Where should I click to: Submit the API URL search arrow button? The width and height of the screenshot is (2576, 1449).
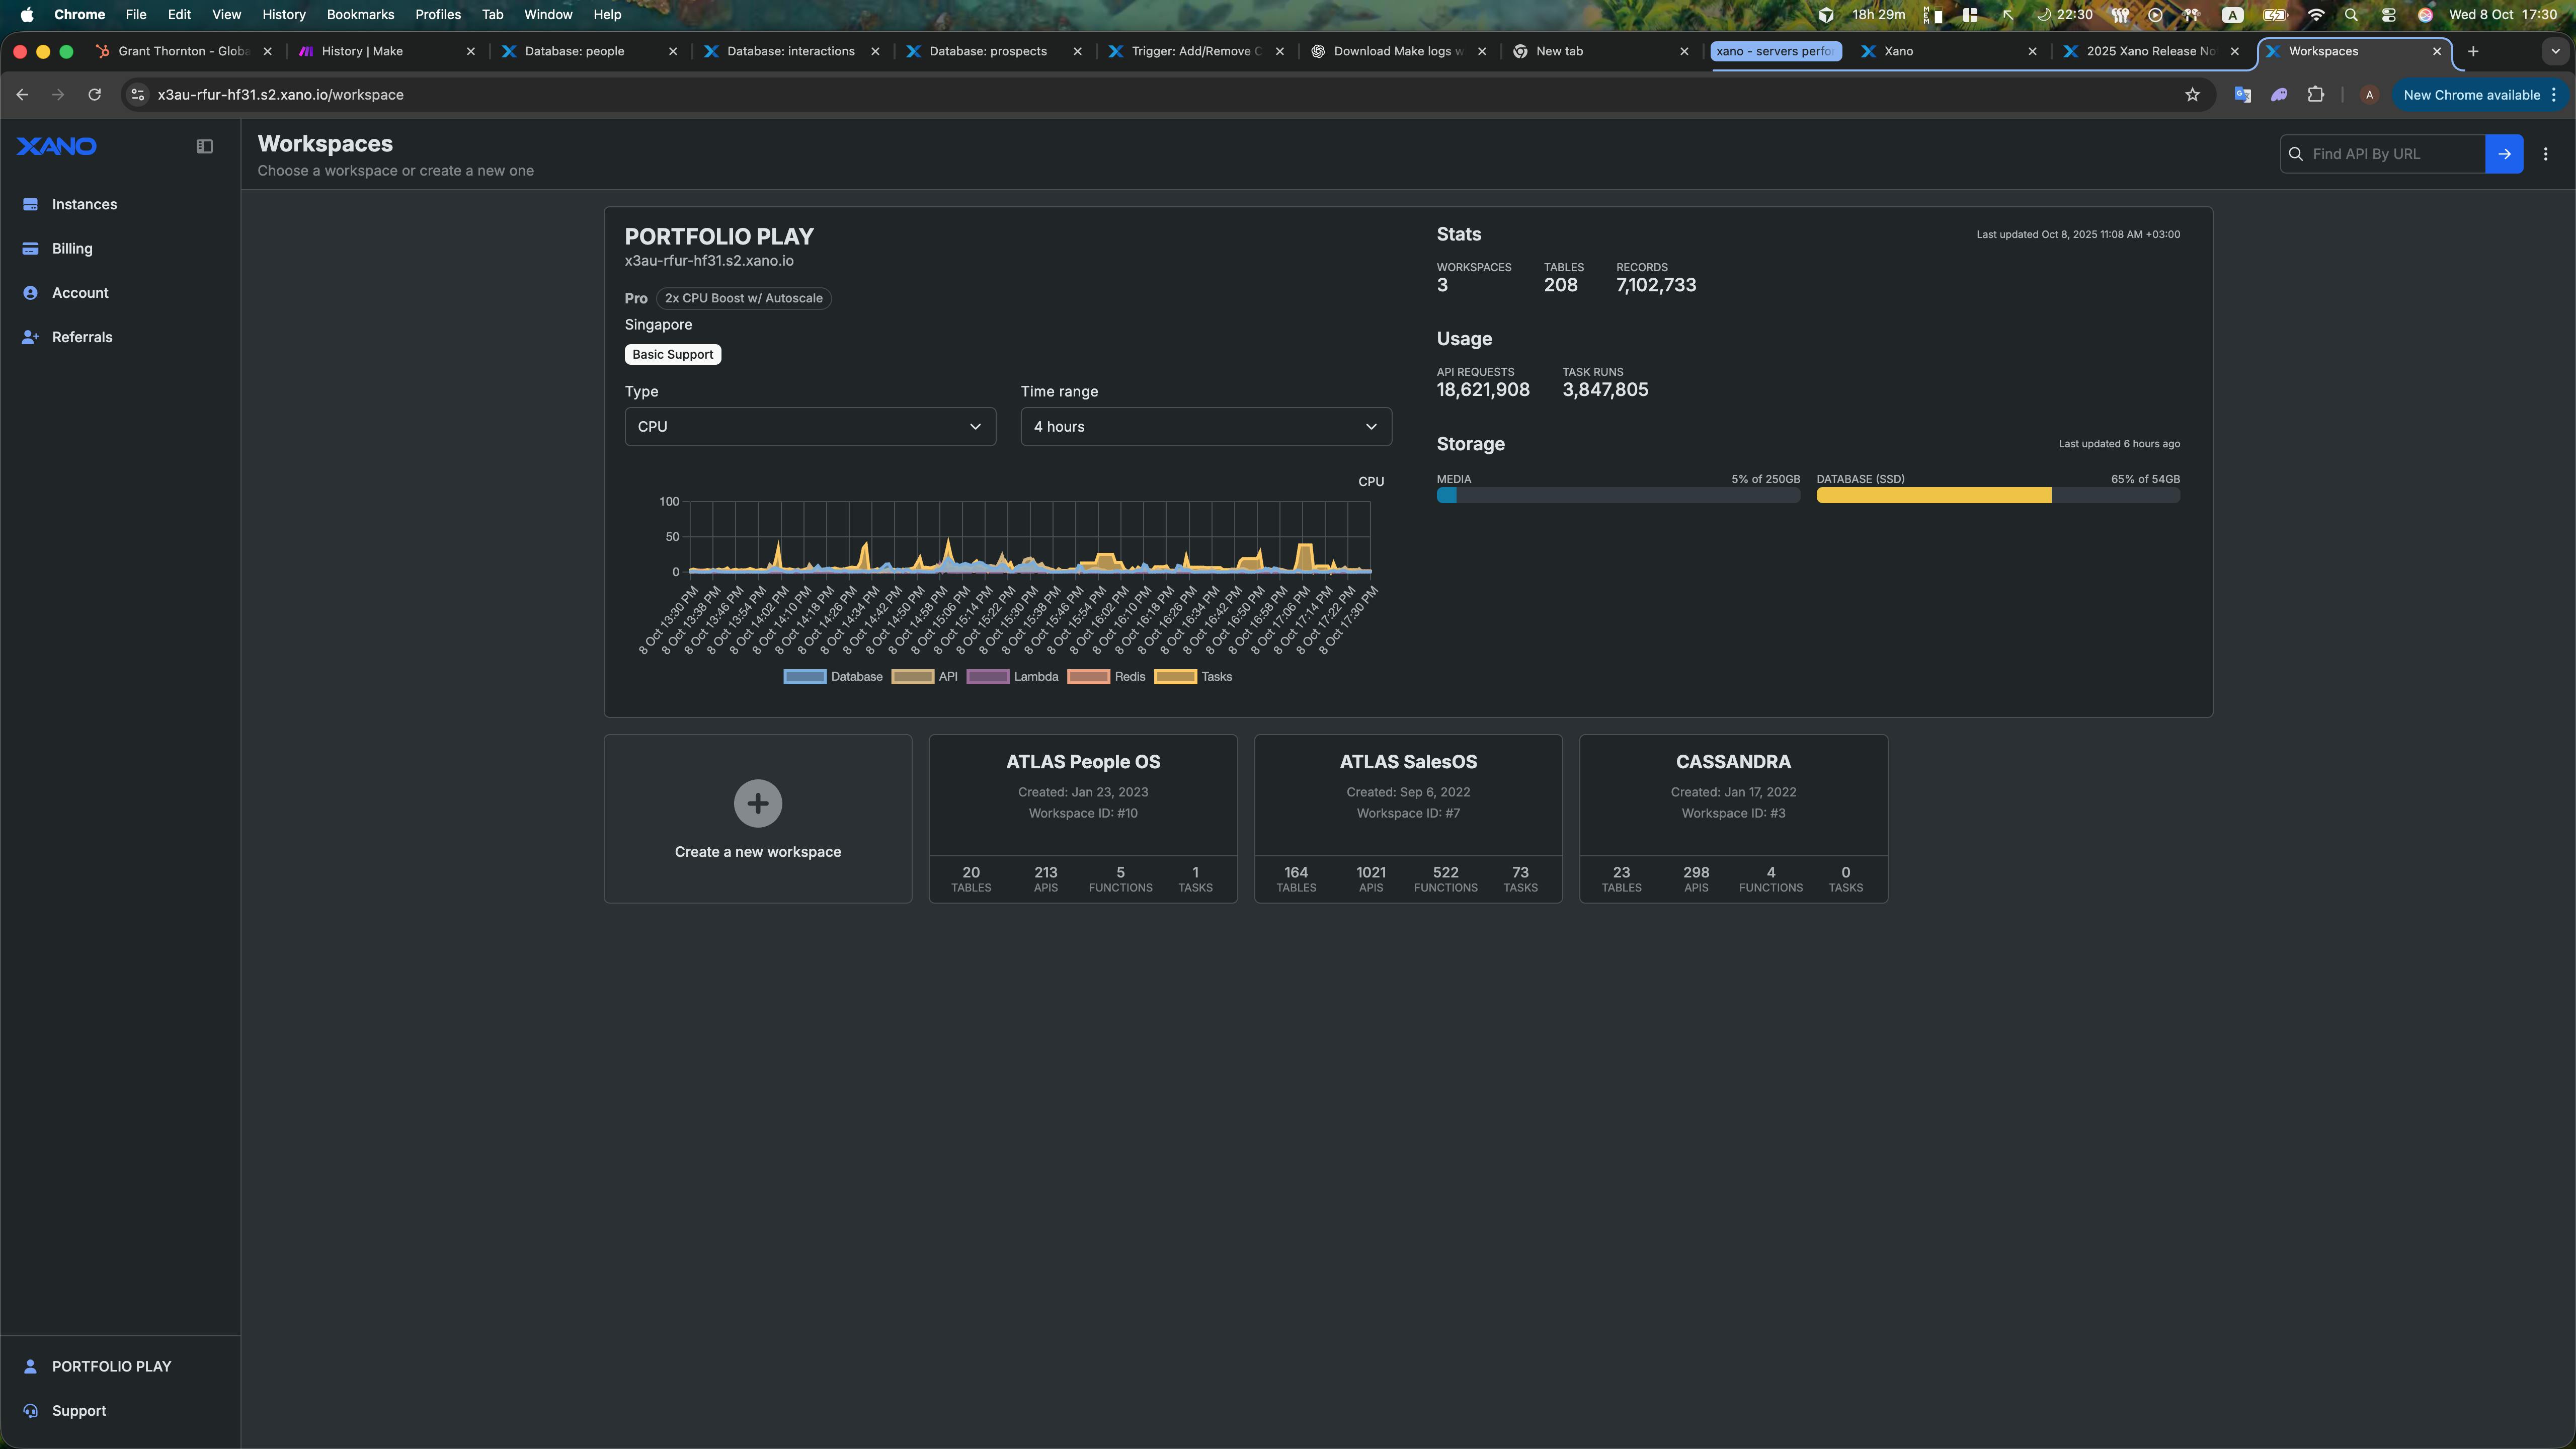(x=2504, y=154)
